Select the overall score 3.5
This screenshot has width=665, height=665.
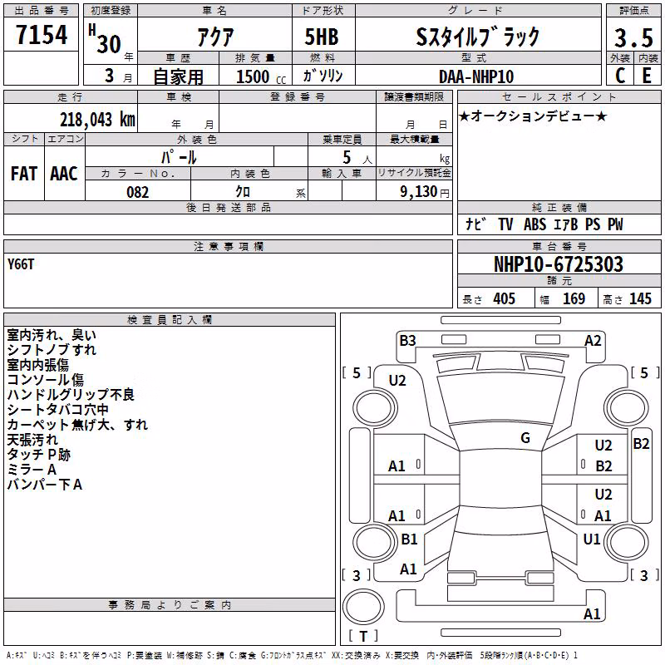[634, 37]
